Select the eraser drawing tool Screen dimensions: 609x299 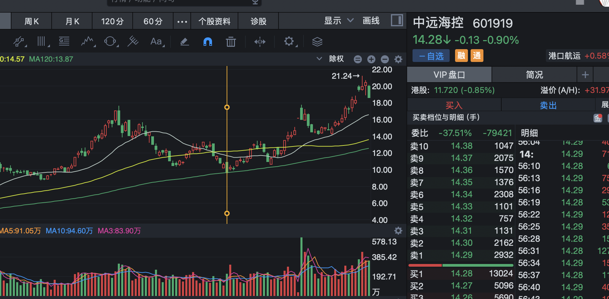(x=184, y=42)
